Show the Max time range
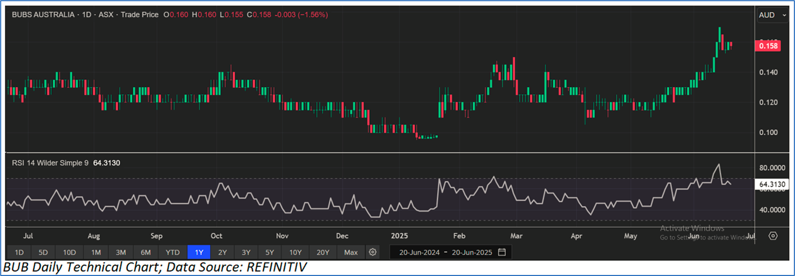Screen dimensions: 795x276 click(350, 252)
